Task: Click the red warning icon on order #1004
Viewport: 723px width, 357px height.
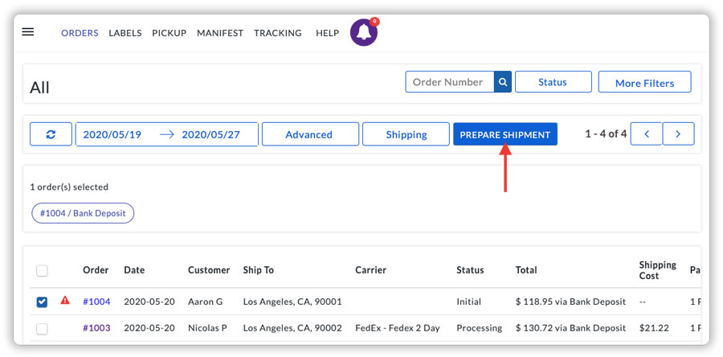Action: tap(65, 302)
